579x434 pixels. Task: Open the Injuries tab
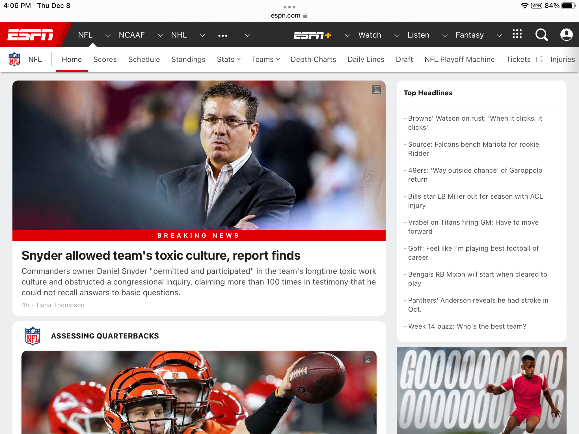tap(563, 59)
